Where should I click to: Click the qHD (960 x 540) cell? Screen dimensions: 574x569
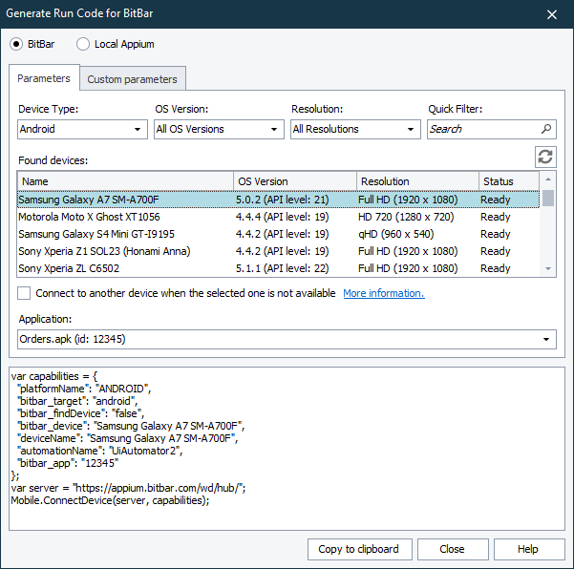(396, 234)
